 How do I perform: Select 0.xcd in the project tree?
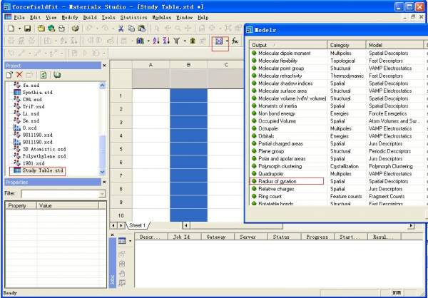(29, 128)
